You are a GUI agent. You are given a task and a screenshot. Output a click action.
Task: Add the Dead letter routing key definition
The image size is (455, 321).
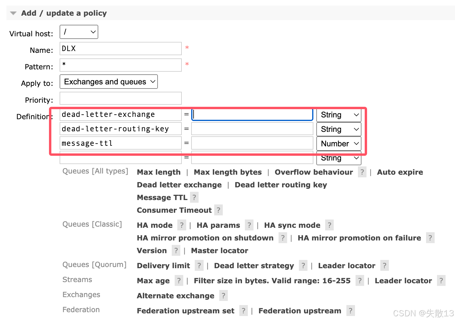(281, 185)
